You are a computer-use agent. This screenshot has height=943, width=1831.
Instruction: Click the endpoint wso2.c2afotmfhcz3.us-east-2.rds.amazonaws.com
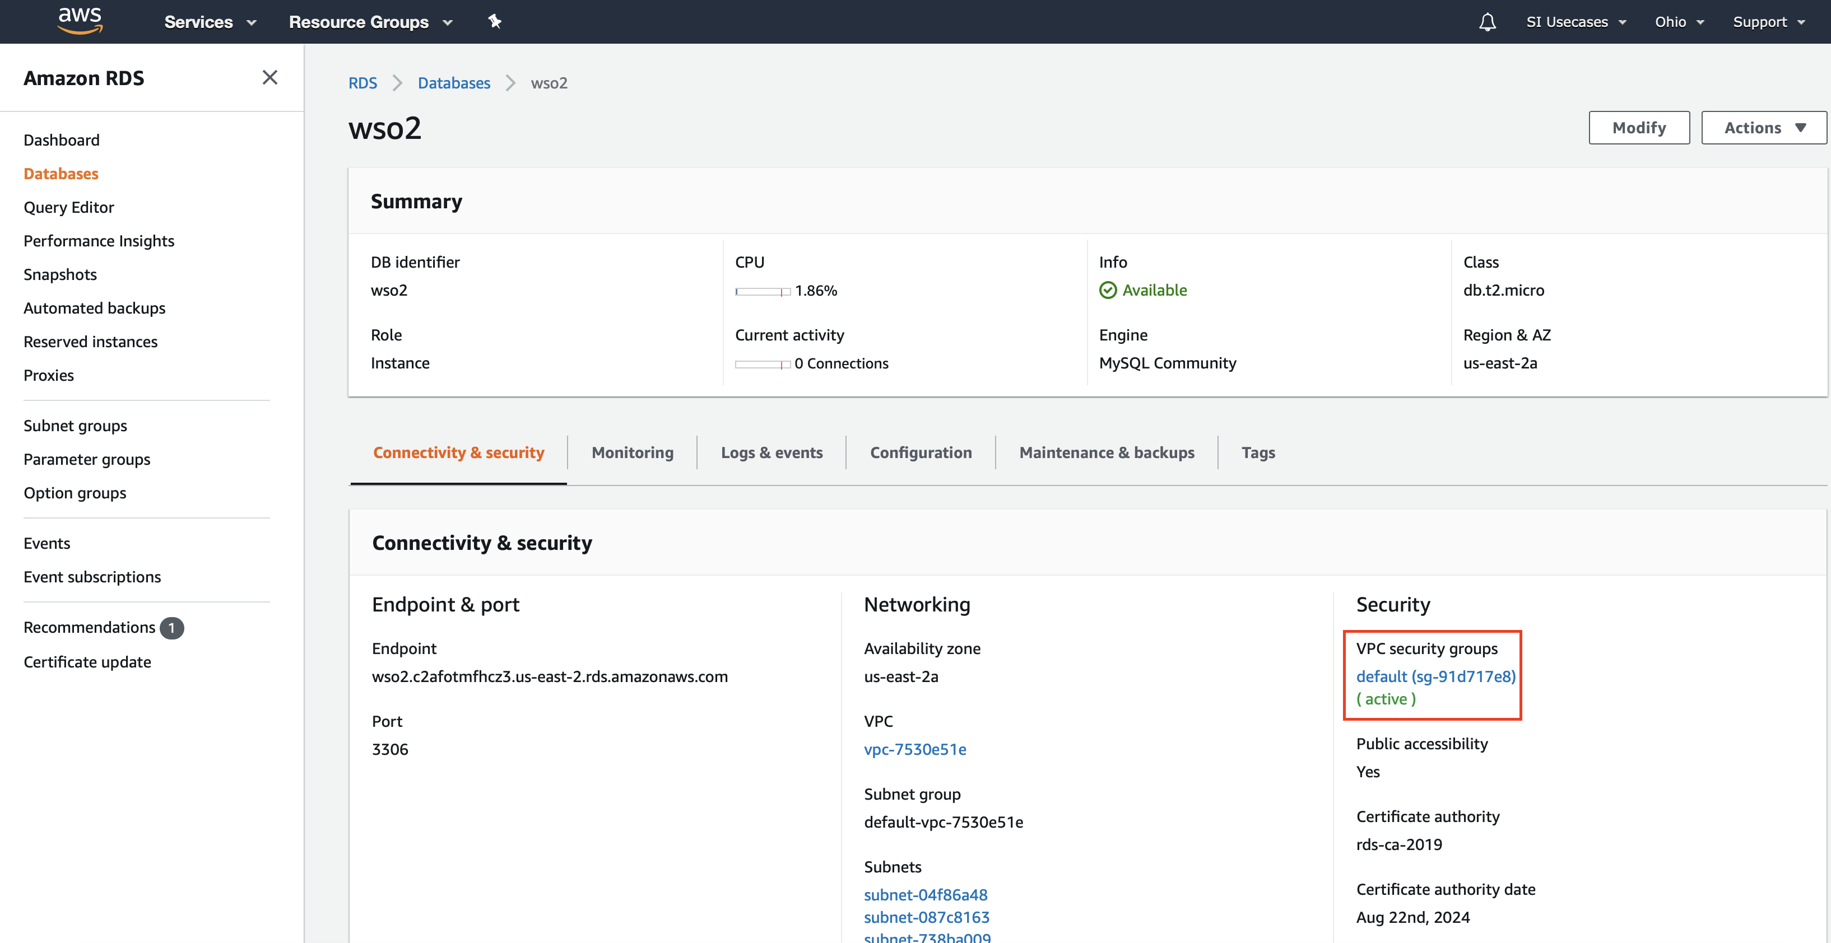[x=550, y=676]
